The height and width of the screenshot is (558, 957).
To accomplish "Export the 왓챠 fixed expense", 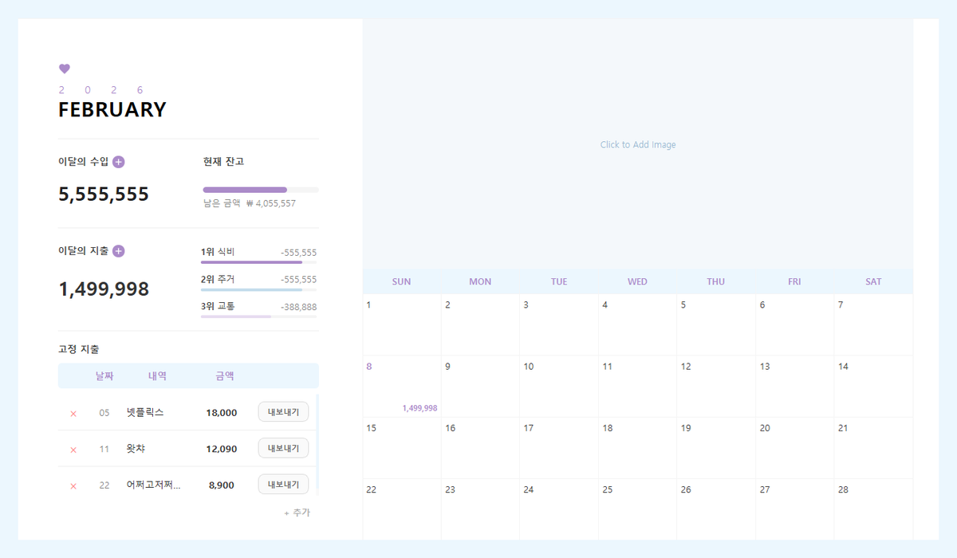I will tap(283, 448).
